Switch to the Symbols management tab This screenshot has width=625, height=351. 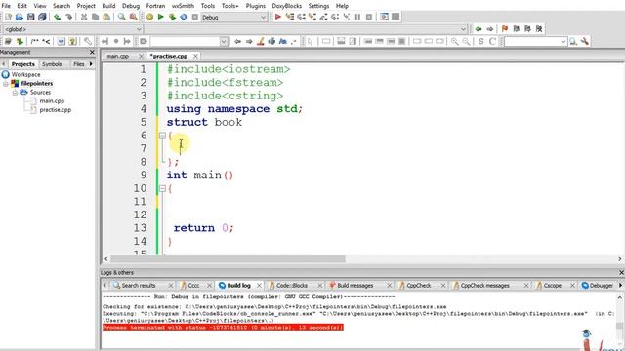[x=52, y=64]
